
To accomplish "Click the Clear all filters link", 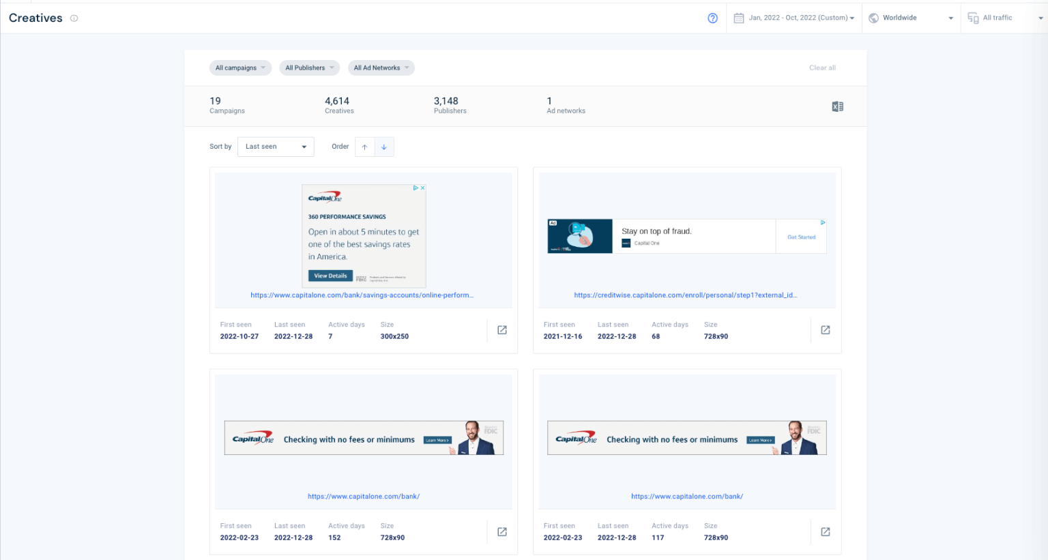I will (x=822, y=68).
